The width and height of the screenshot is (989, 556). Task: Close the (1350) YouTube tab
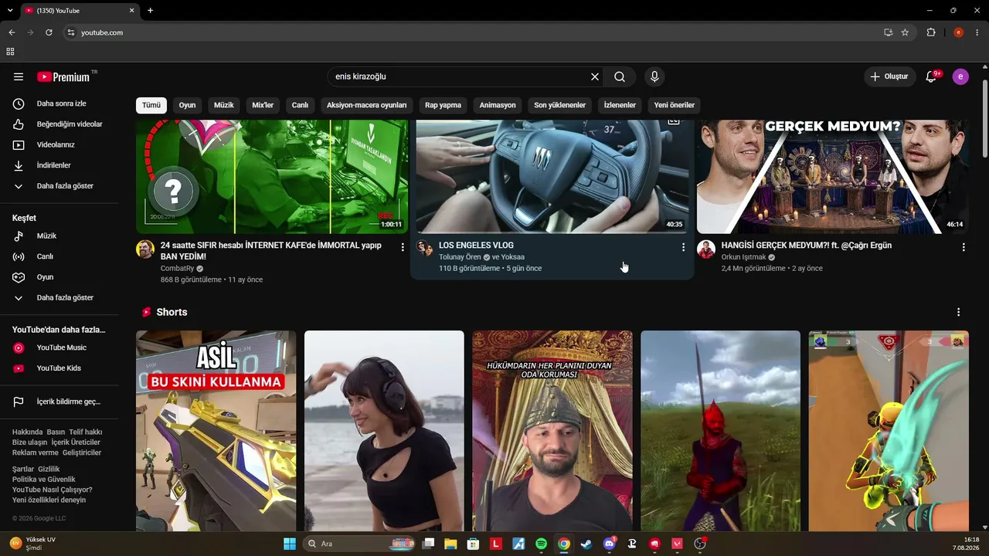pos(132,11)
